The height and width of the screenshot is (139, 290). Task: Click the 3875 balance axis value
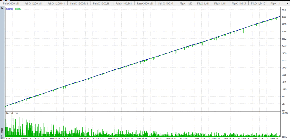click(x=284, y=10)
